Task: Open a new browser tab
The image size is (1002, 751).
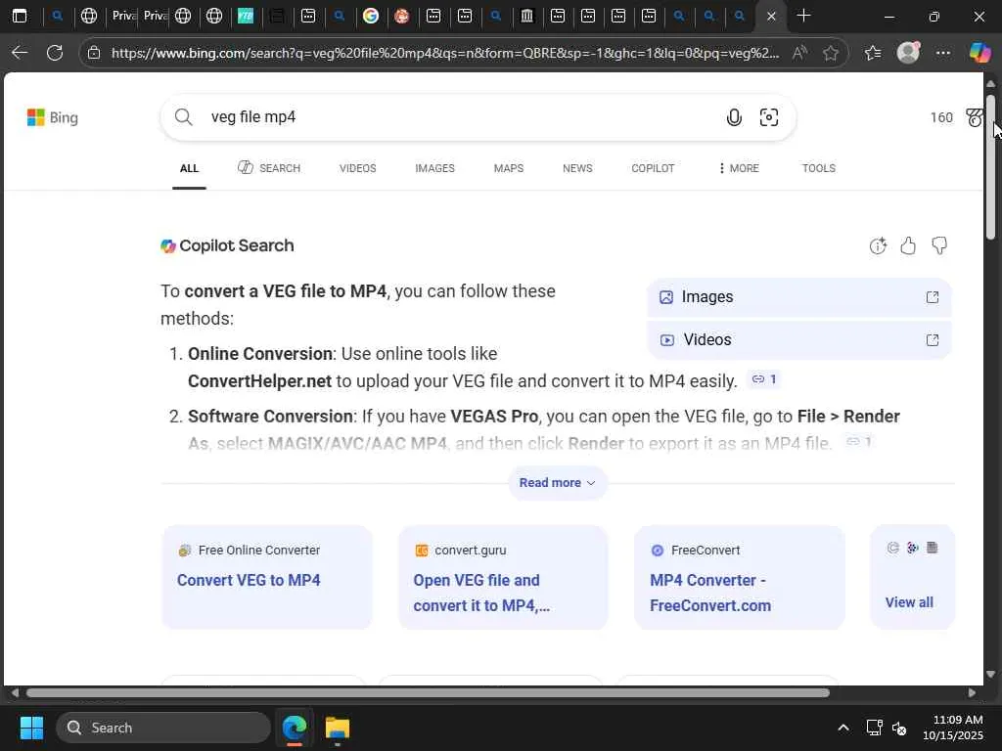Action: 804,16
